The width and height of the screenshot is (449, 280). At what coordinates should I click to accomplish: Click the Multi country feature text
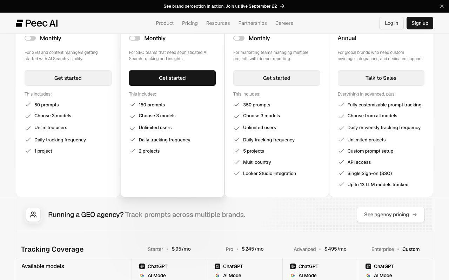click(x=257, y=162)
